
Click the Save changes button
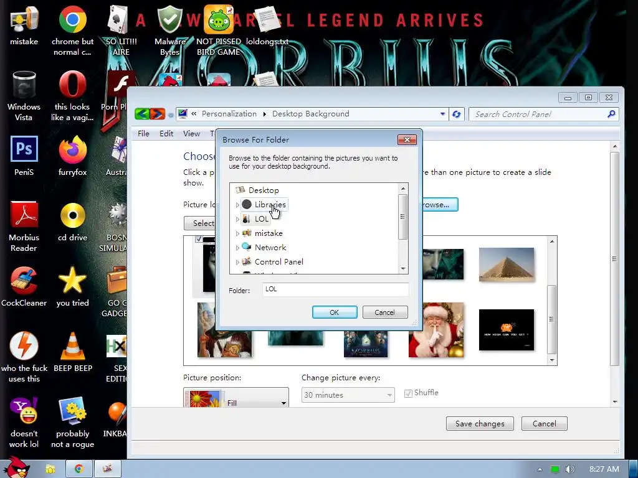point(480,423)
